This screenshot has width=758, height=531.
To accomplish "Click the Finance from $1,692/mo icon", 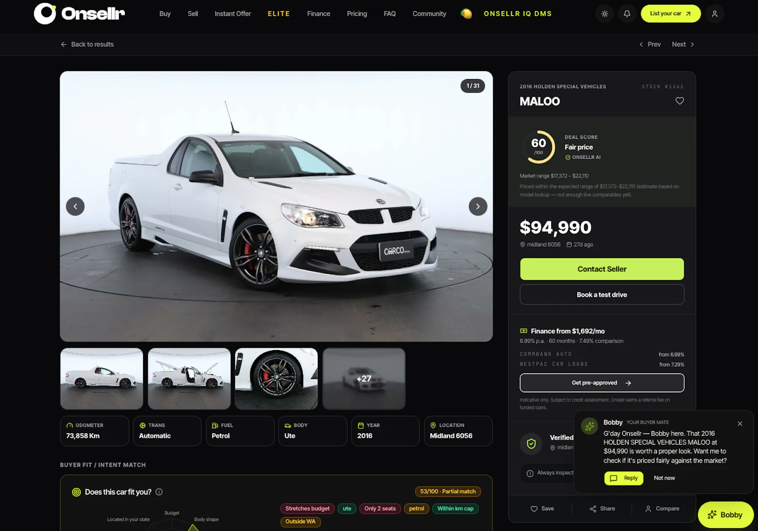I will coord(523,331).
